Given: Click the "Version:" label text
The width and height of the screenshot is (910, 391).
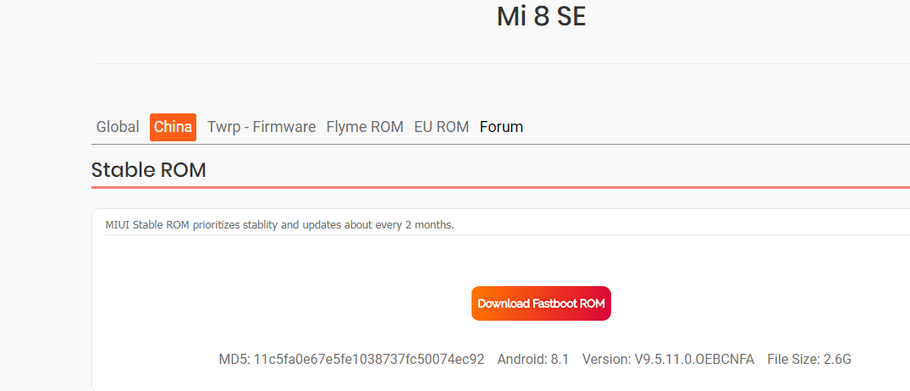Looking at the screenshot, I should (606, 360).
